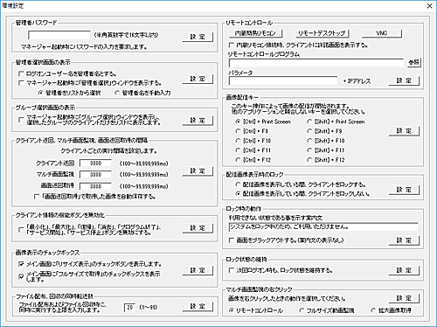Select the リモートデスクトップ button
437x327 pixels.
click(322, 33)
